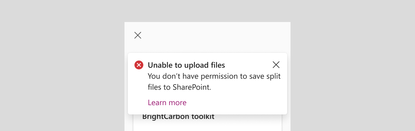Viewport: 415px width, 131px height.
Task: Click the "files to SharePoint." message line
Action: pyautogui.click(x=179, y=87)
